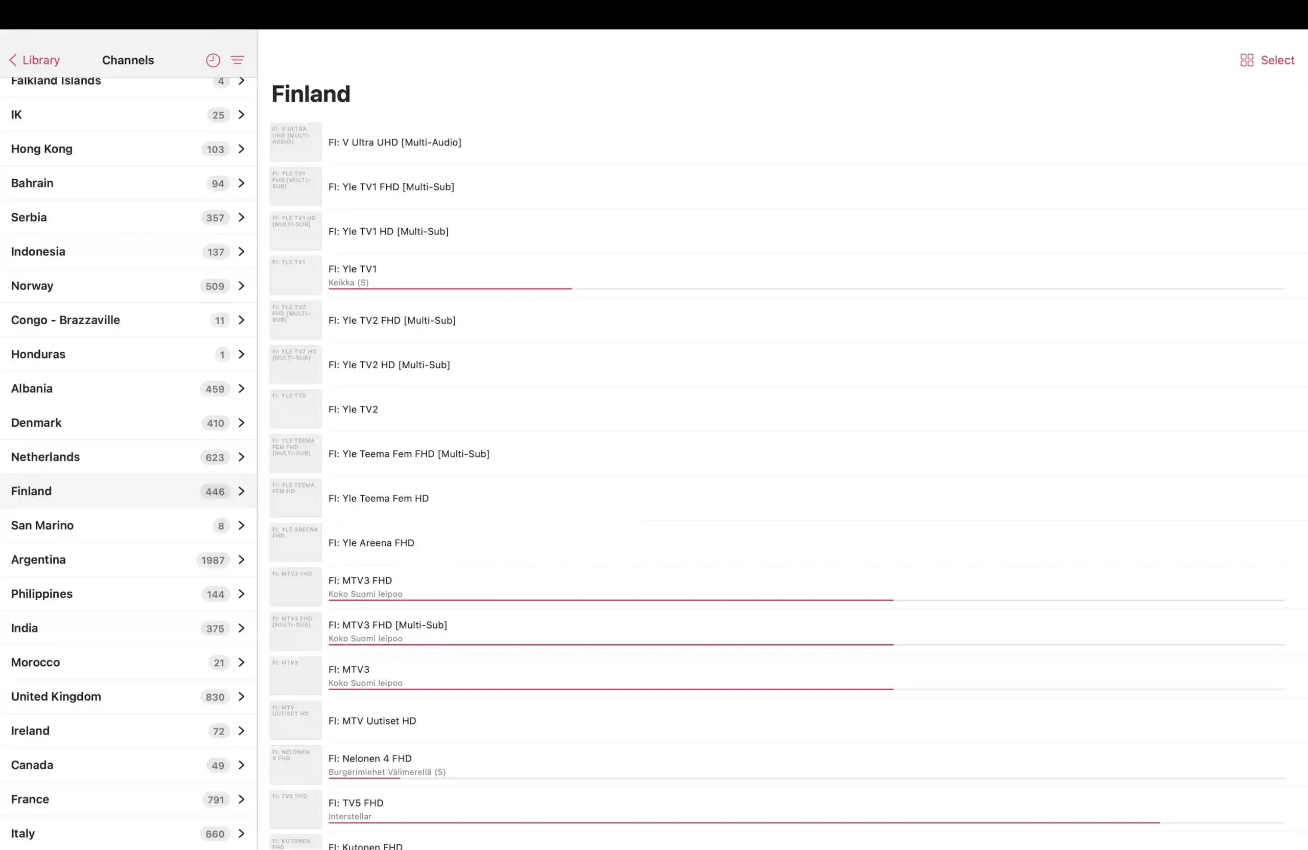The image size is (1308, 850).
Task: Open the Yle TV1 FHD channel thumbnail
Action: coord(295,187)
